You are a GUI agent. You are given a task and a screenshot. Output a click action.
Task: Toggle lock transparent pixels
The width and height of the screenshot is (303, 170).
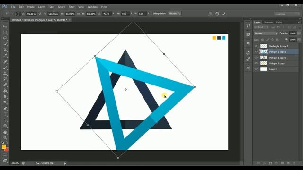coord(262,40)
